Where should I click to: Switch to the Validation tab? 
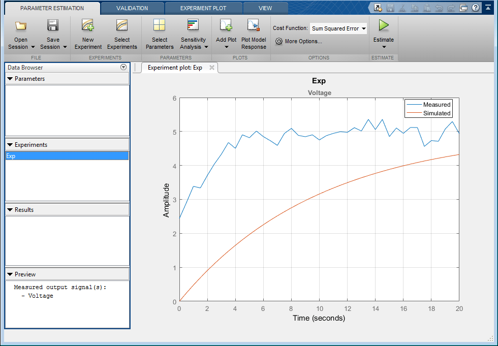tap(132, 8)
